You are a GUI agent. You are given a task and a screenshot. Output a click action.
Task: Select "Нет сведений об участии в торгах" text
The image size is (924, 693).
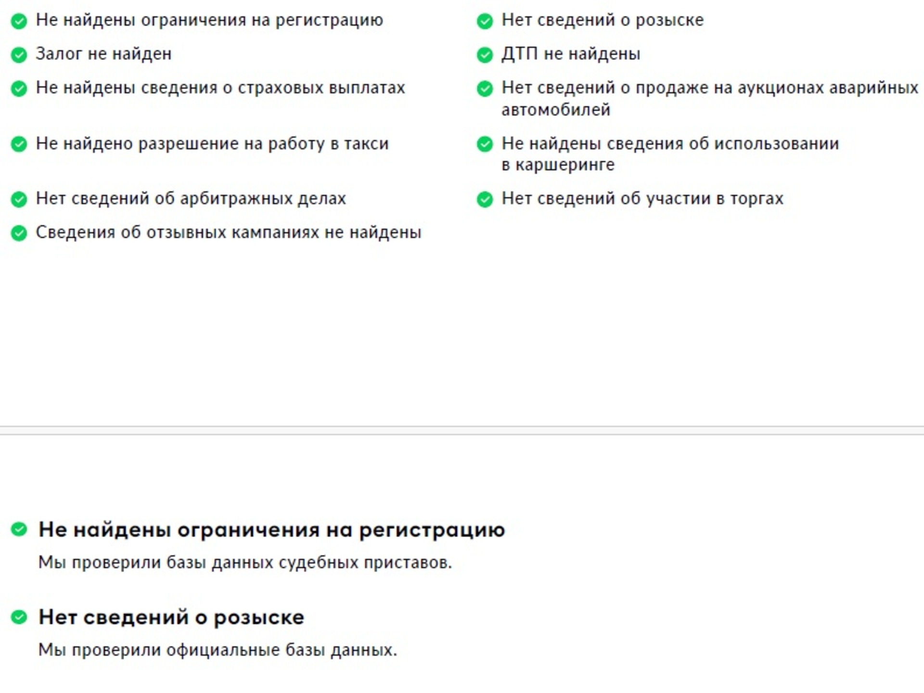coord(642,198)
